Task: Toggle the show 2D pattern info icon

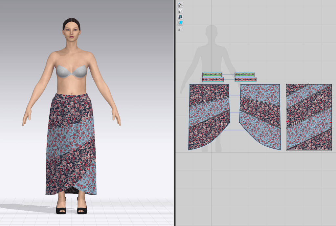Action: coord(180,17)
